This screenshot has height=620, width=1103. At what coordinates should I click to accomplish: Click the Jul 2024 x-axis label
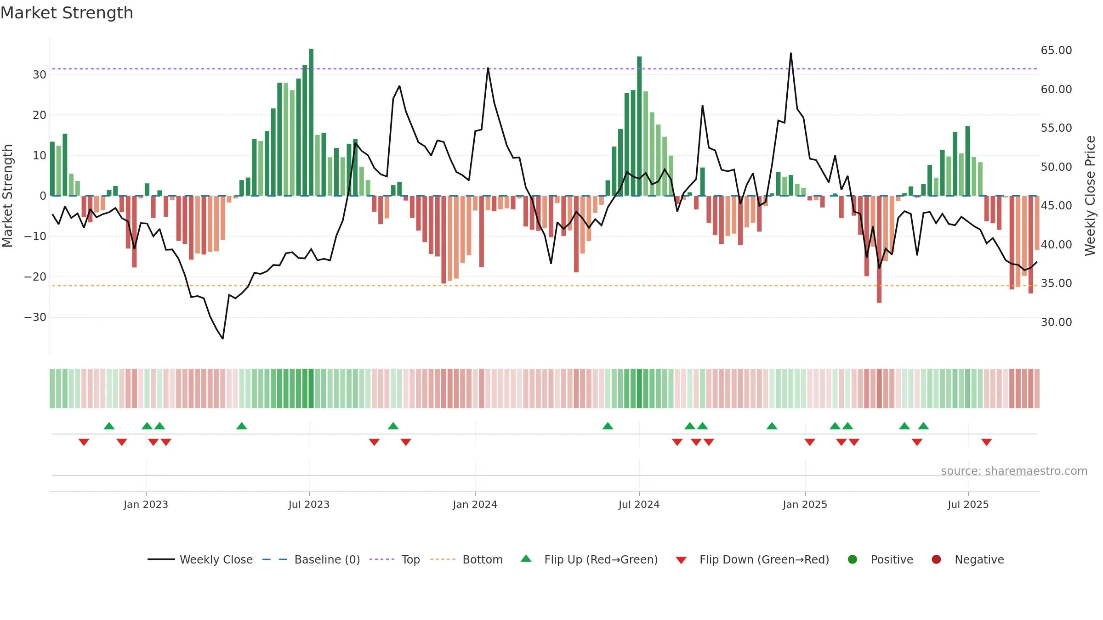639,504
